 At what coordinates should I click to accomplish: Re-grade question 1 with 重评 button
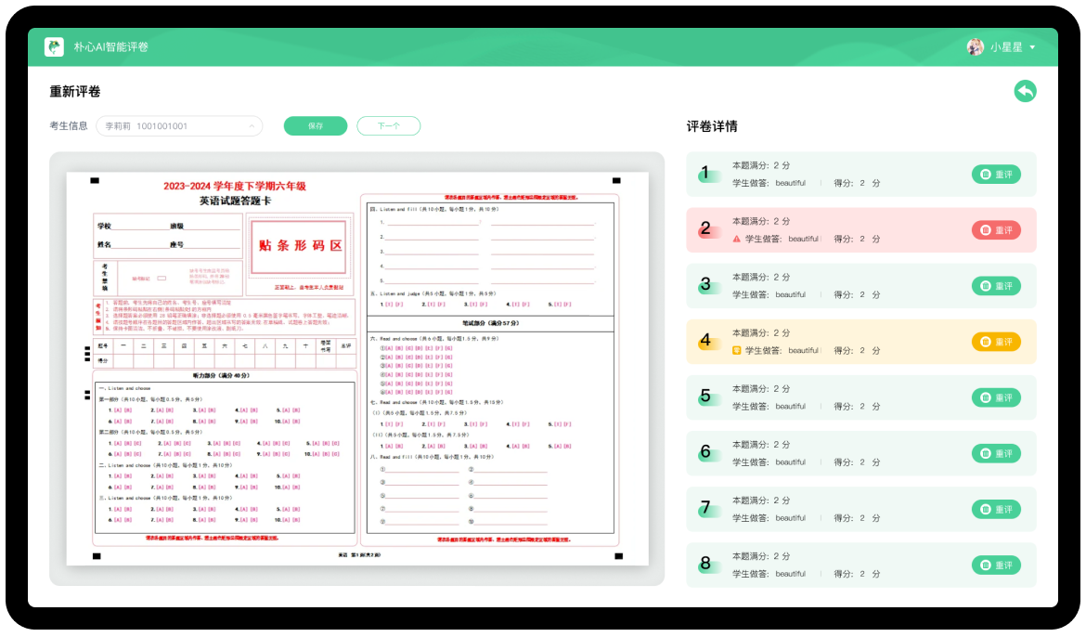996,175
